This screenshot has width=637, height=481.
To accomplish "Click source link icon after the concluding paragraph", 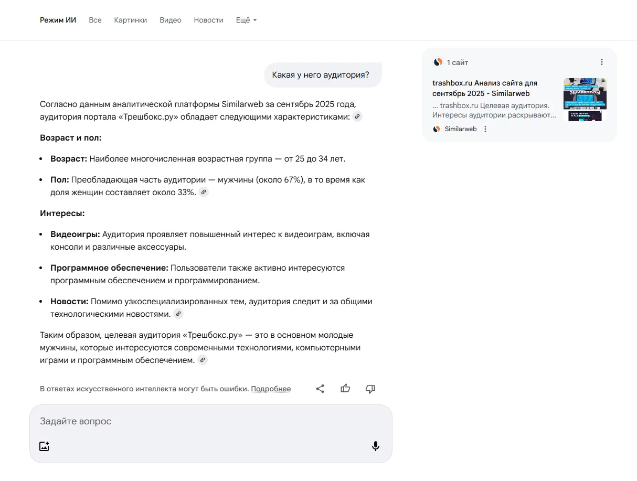I will pyautogui.click(x=203, y=360).
